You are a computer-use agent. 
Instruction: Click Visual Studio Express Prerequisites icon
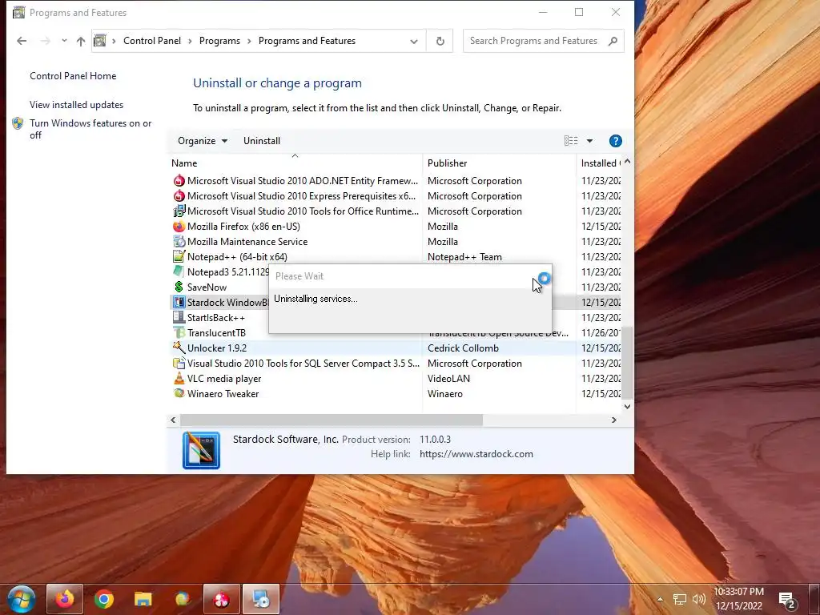[x=179, y=196]
